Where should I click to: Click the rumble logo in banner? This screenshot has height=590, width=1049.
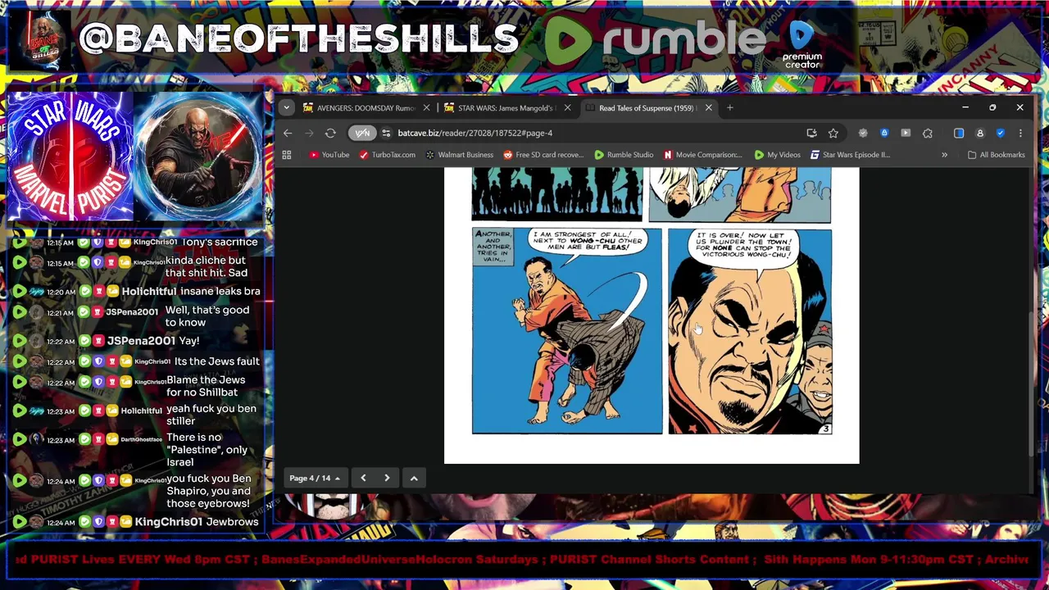click(655, 39)
